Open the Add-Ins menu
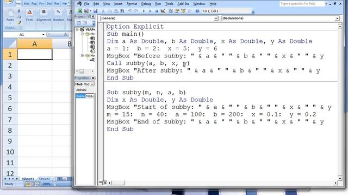Viewport: 348px width, 195px height. 183,4
